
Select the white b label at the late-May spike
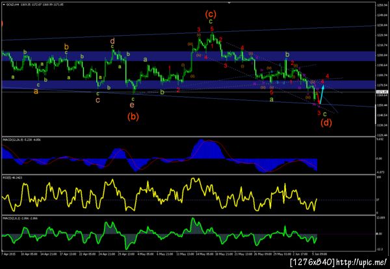click(287, 54)
